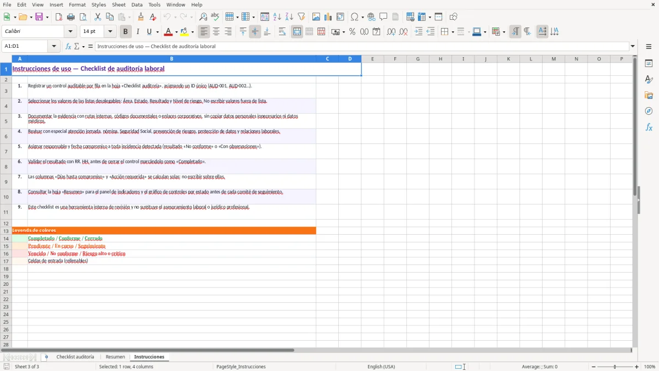Open the Borders dropdown arrow
Image resolution: width=659 pixels, height=371 pixels.
(x=452, y=32)
